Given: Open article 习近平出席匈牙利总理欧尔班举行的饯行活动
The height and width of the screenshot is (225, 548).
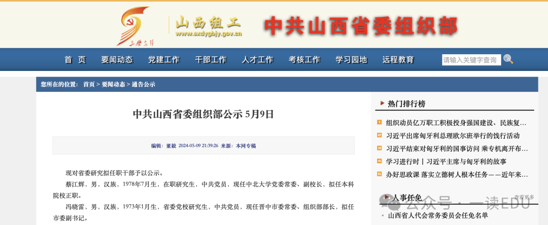Looking at the screenshot, I should point(453,136).
